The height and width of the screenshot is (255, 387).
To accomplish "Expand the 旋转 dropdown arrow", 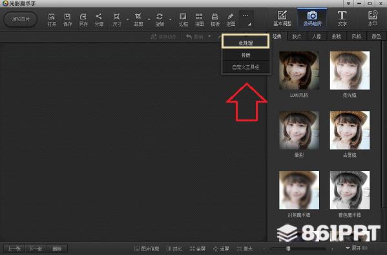I will 171,19.
